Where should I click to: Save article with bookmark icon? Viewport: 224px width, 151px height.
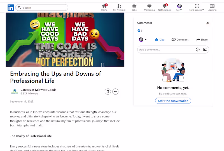point(108,91)
